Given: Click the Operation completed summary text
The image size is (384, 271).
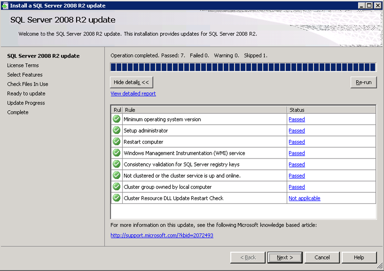Looking at the screenshot, I should pyautogui.click(x=189, y=55).
